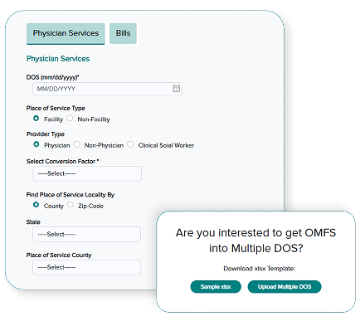The height and width of the screenshot is (321, 360).
Task: Click the Find Place of Service Locality By label
Action: [x=71, y=195]
